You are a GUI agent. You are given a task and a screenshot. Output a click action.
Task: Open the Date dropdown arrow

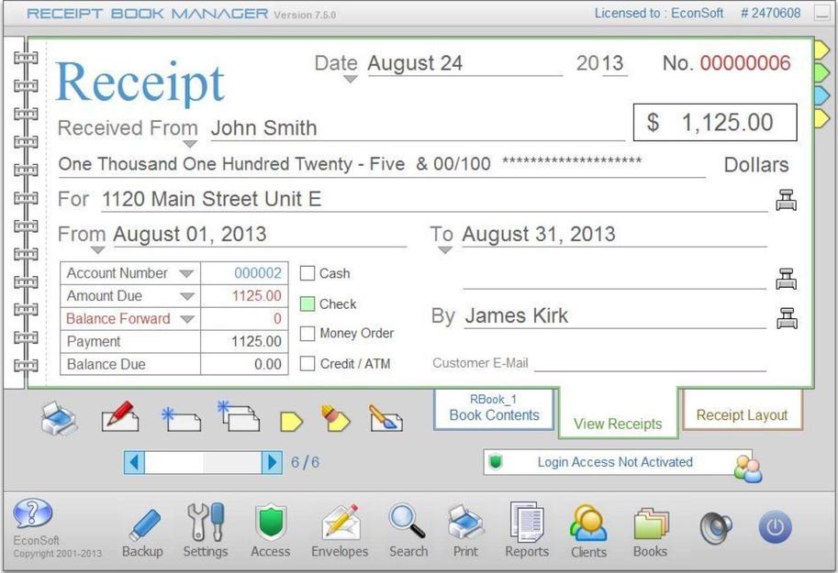tap(350, 79)
